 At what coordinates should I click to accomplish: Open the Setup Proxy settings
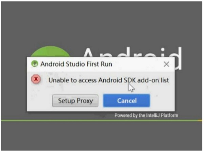tap(75, 101)
